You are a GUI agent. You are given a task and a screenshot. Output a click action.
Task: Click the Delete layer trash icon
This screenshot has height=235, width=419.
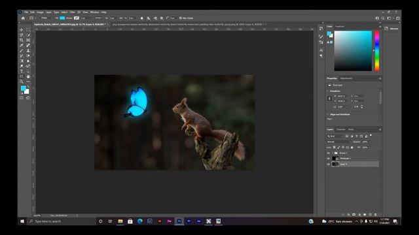[x=375, y=215]
